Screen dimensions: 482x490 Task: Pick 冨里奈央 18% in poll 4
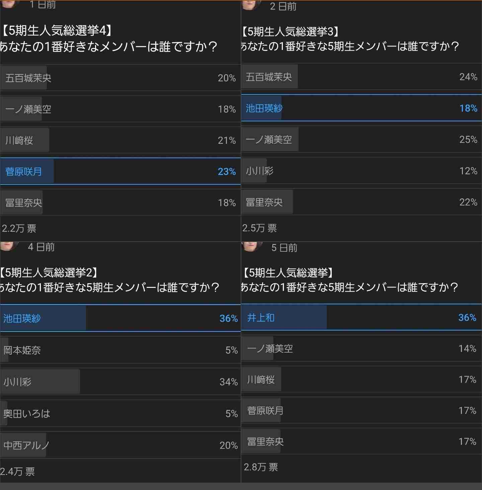(x=120, y=202)
